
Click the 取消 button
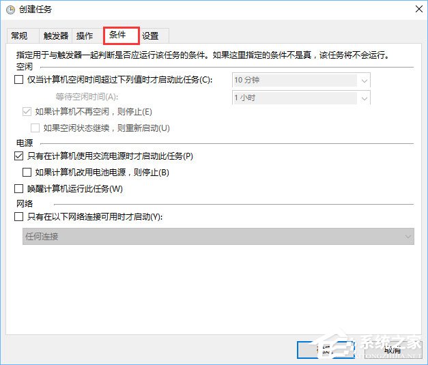point(393,349)
